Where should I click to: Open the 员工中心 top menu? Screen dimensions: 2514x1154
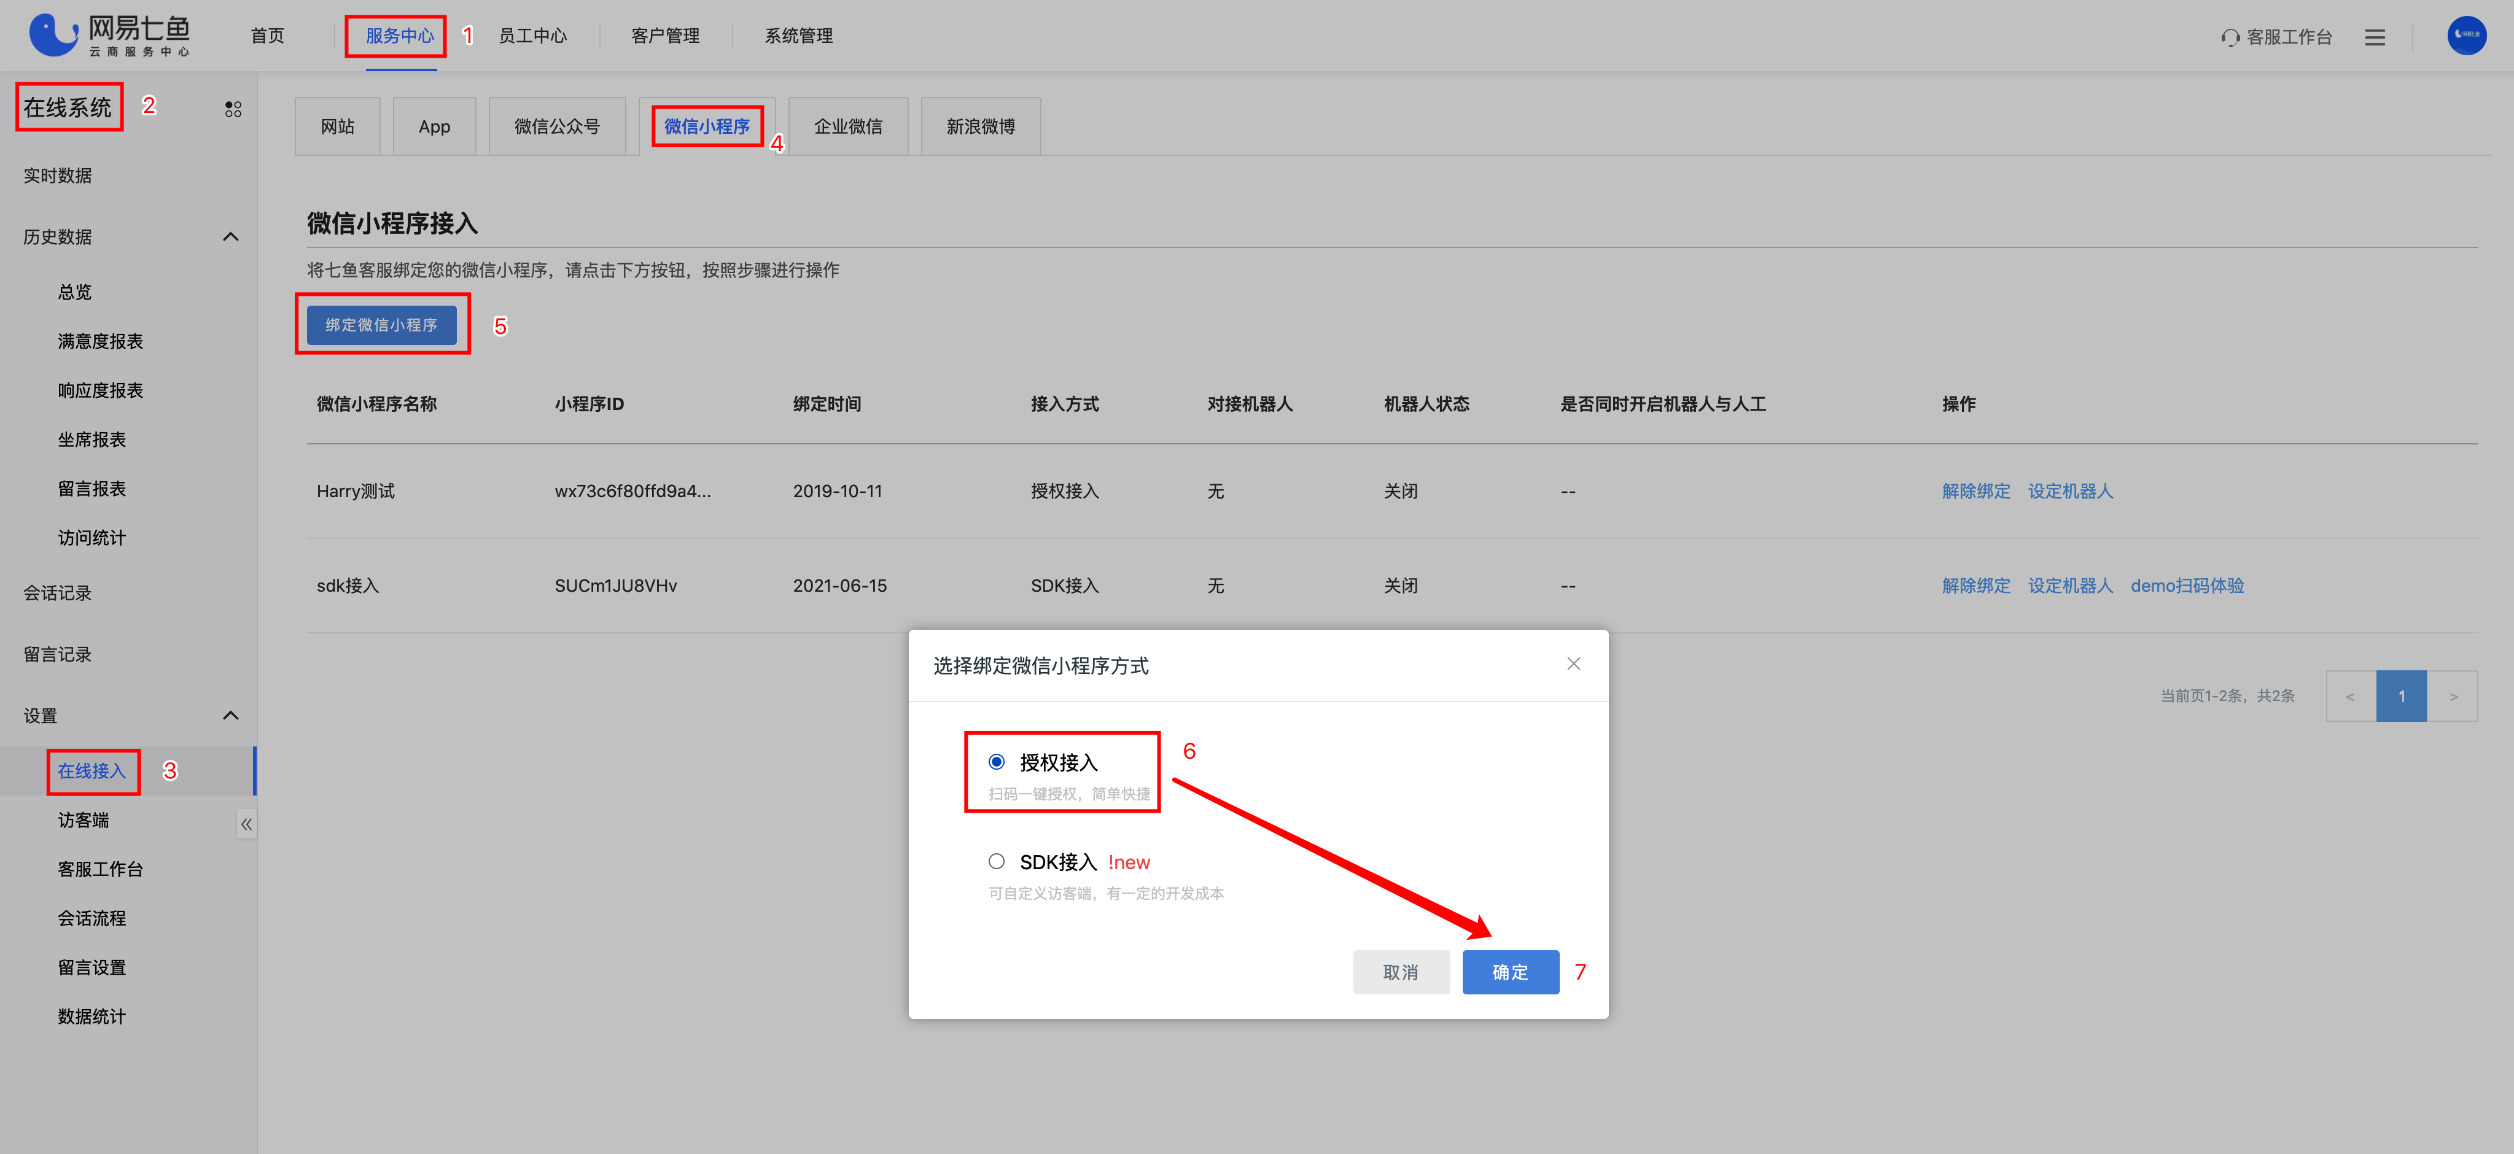(x=533, y=36)
